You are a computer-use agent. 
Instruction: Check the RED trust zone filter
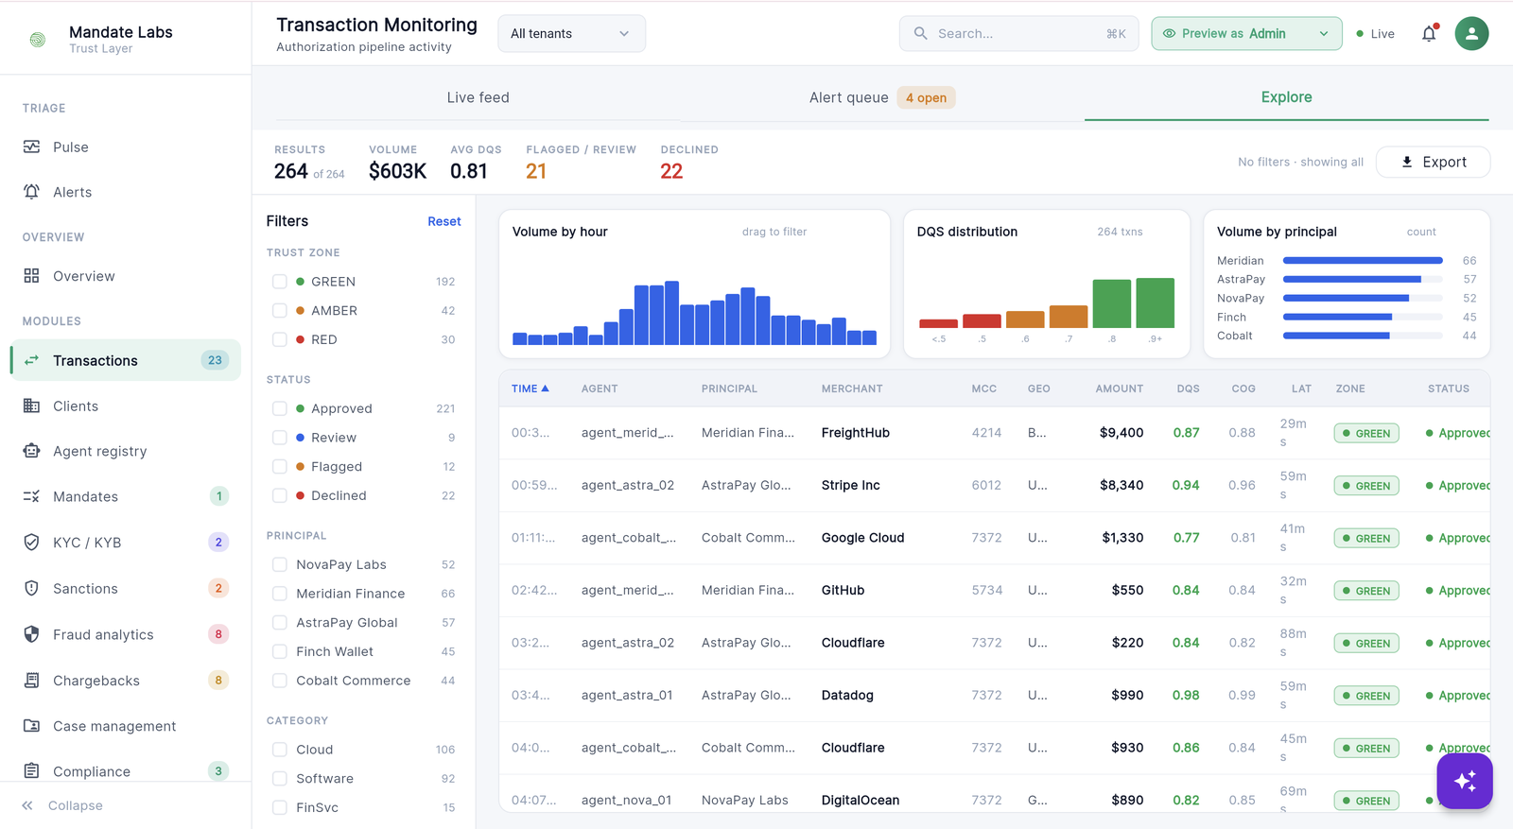pyautogui.click(x=279, y=339)
